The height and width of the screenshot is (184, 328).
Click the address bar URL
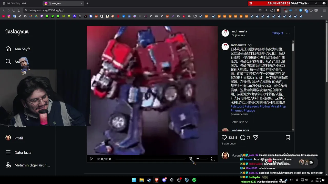[46, 10]
